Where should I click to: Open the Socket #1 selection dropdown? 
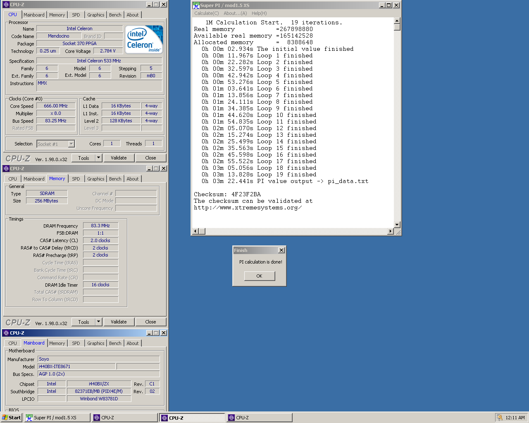71,144
